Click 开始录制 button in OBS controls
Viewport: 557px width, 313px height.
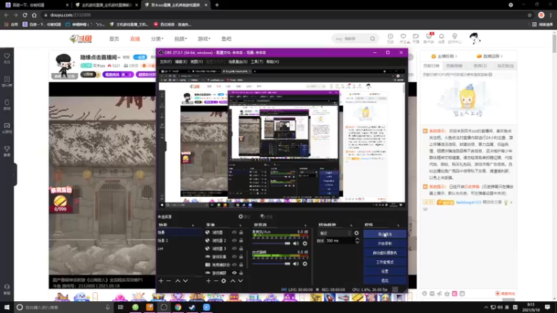click(385, 243)
